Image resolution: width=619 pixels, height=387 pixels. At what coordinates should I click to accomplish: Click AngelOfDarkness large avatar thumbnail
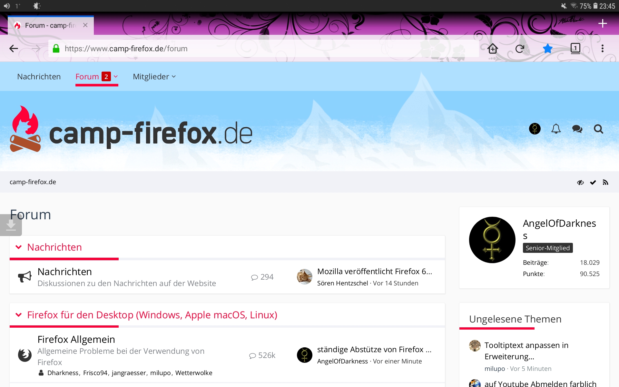(x=492, y=240)
